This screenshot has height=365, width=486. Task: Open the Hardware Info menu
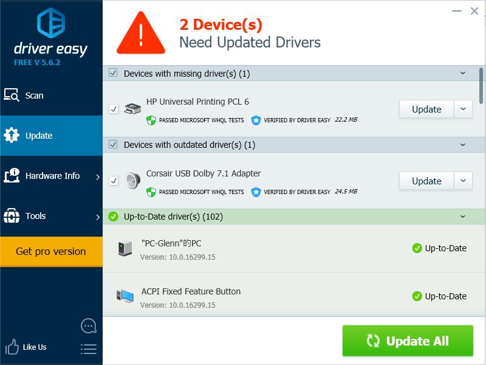pos(51,176)
